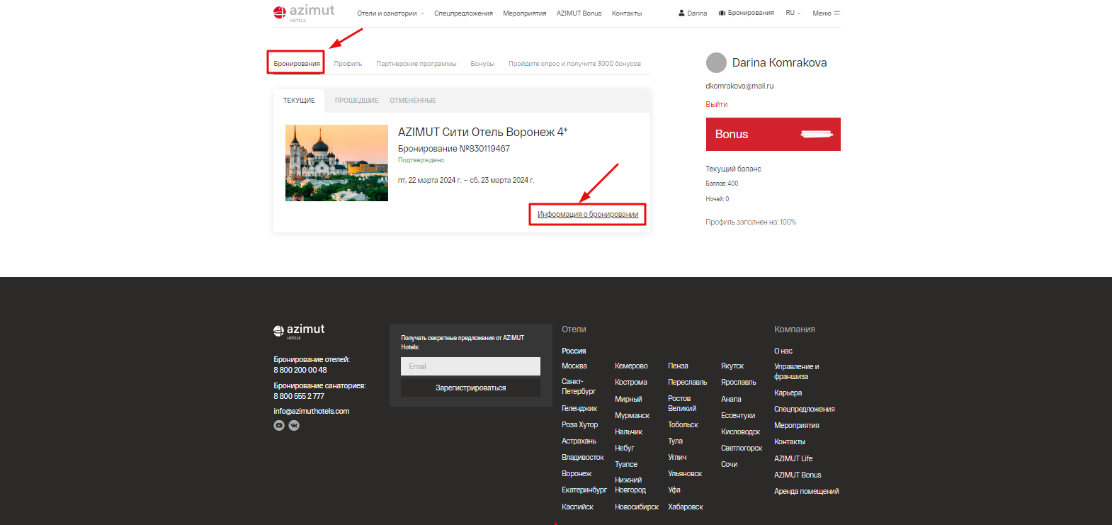This screenshot has width=1112, height=525.
Task: Open the AZIMUT Life footer link
Action: [x=793, y=458]
